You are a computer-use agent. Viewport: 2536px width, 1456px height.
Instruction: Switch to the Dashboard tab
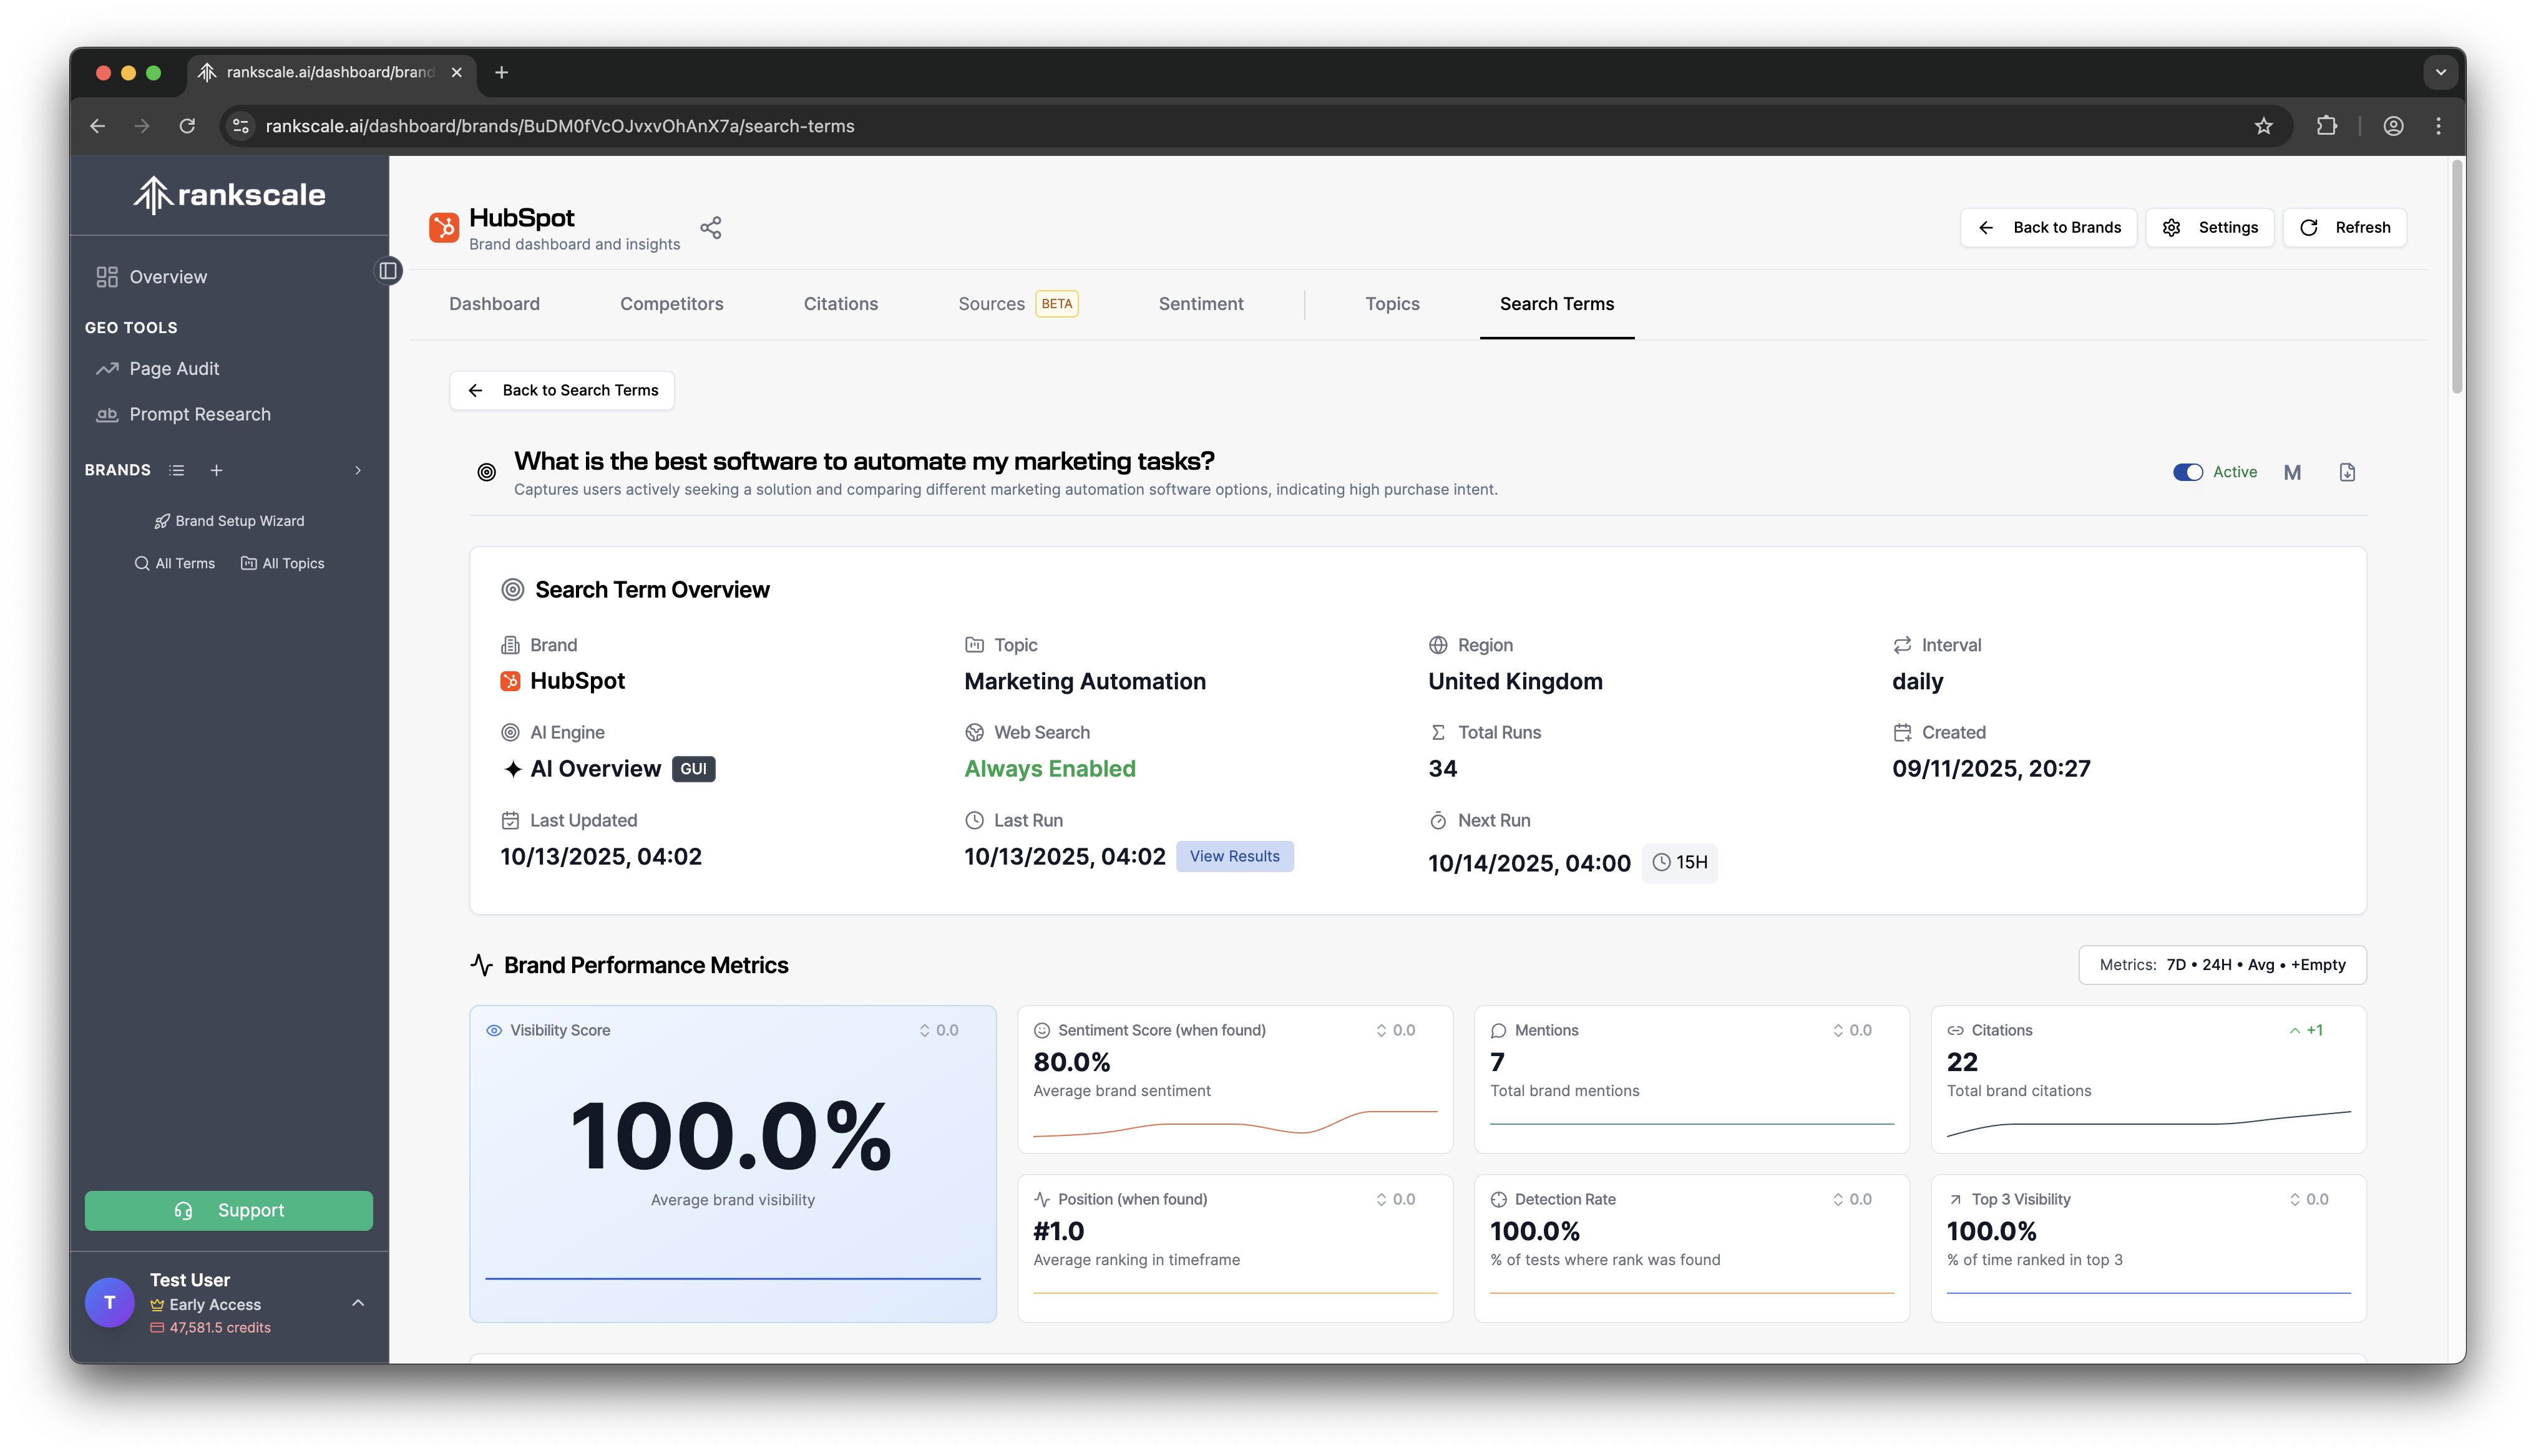pyautogui.click(x=494, y=304)
